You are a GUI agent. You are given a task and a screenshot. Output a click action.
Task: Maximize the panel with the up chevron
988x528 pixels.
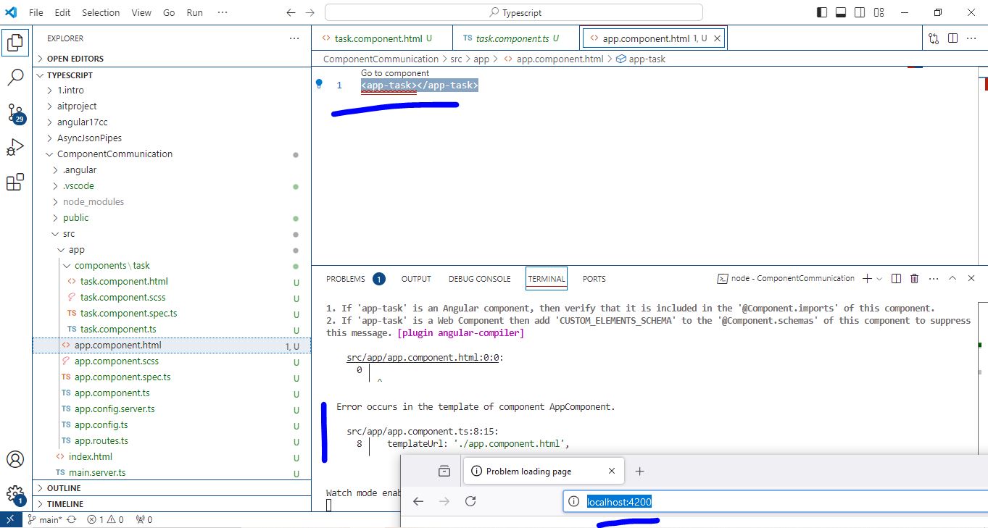952,278
